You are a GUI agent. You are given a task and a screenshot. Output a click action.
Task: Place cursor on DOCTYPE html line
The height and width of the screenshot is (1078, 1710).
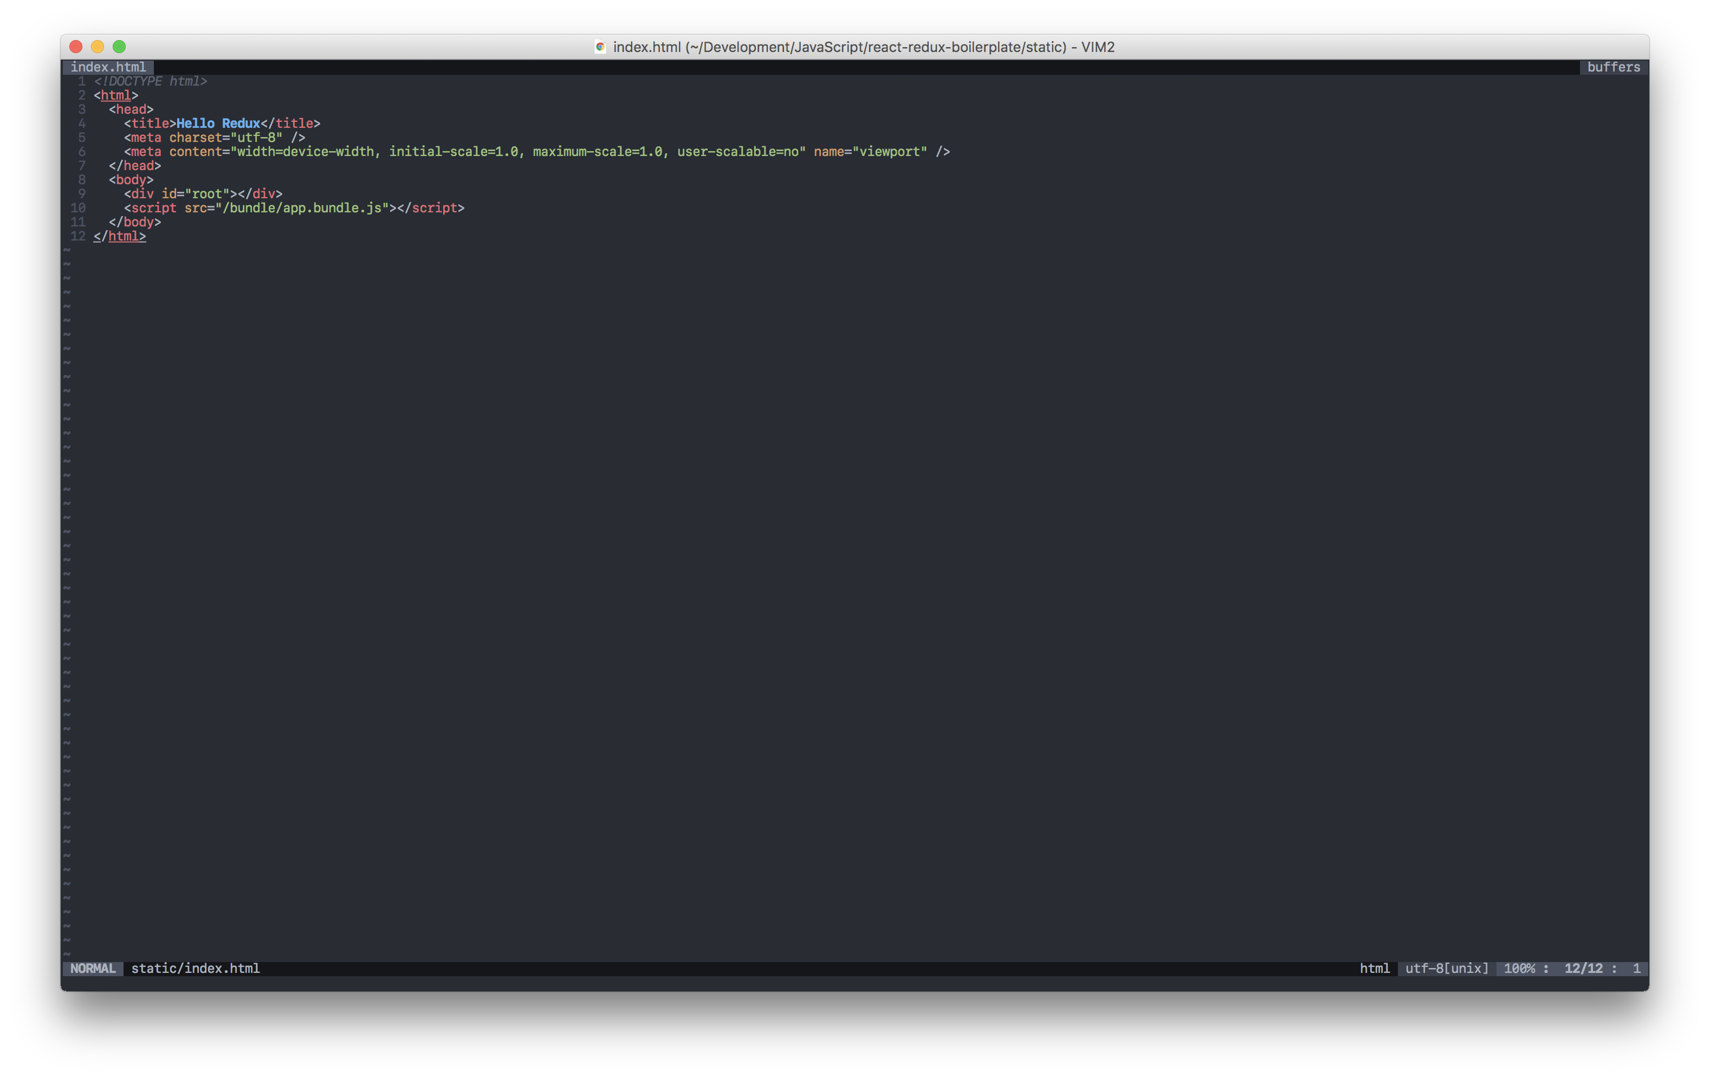pyautogui.click(x=151, y=82)
